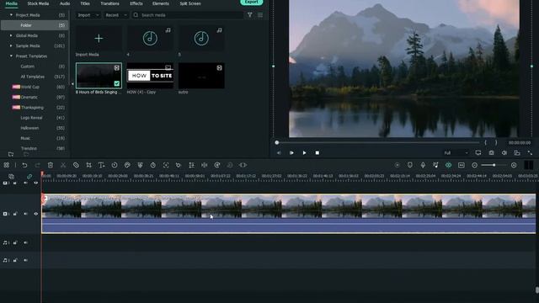539x303 pixels.
Task: Stop preview playback
Action: [318, 153]
